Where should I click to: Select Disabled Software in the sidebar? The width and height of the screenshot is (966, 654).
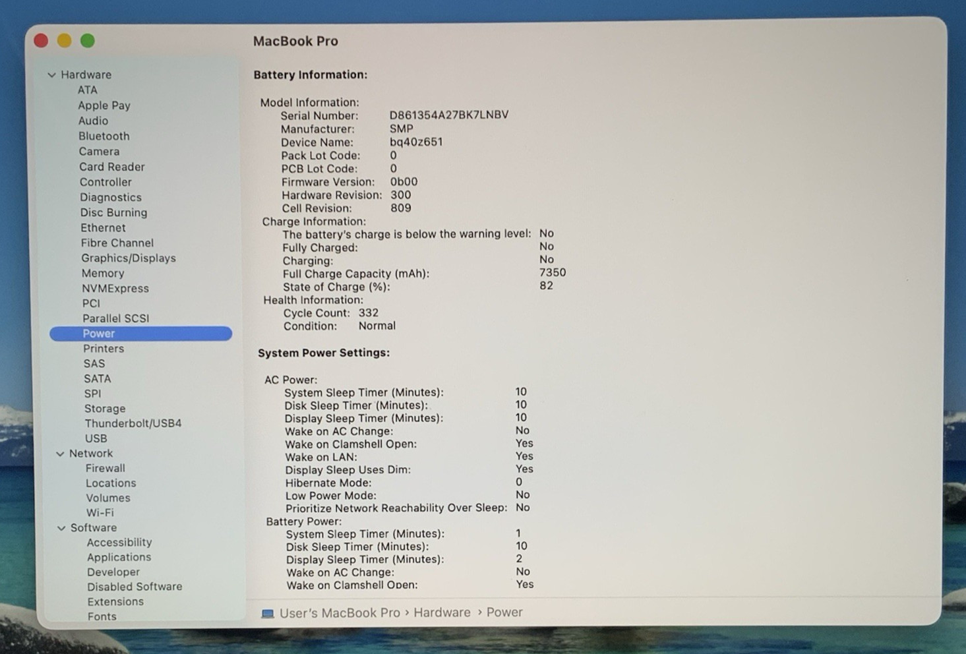click(x=135, y=587)
